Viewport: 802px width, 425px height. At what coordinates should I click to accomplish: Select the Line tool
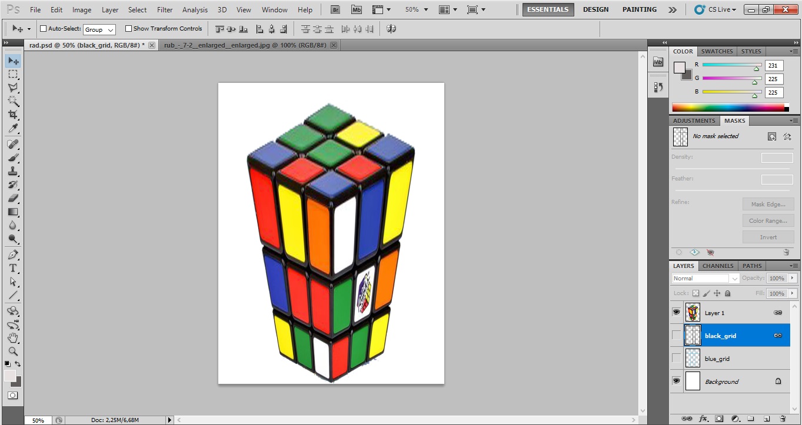click(x=13, y=296)
